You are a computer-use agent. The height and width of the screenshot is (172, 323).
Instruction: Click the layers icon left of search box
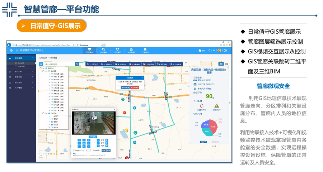[41, 64]
